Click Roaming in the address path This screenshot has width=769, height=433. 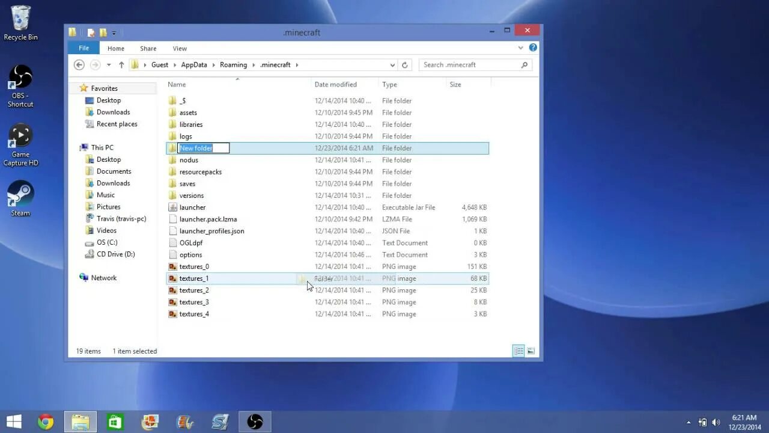[233, 65]
